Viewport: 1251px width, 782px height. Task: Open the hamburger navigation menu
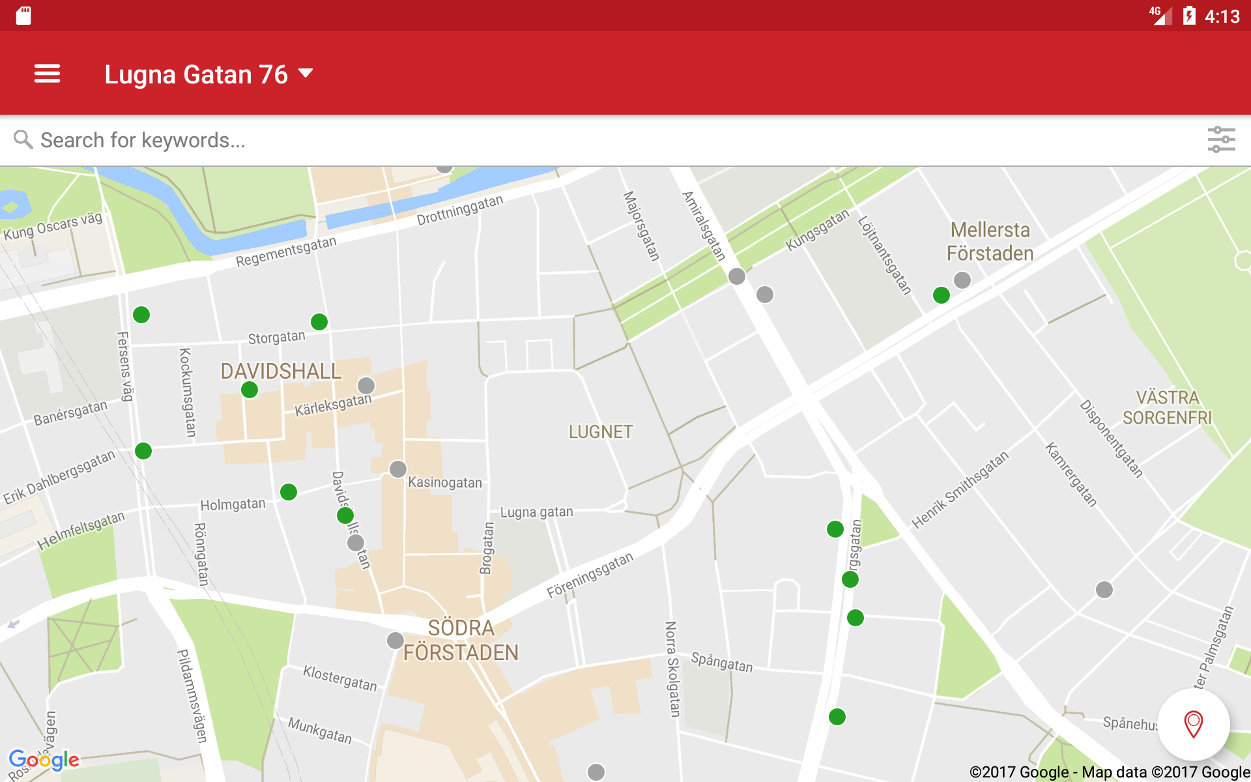tap(47, 74)
